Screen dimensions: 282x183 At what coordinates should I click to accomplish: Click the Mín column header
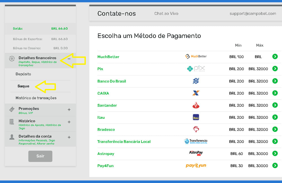pos(238,45)
